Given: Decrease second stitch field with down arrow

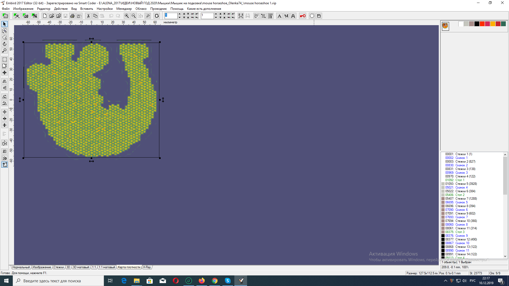Looking at the screenshot, I should 216,17.
